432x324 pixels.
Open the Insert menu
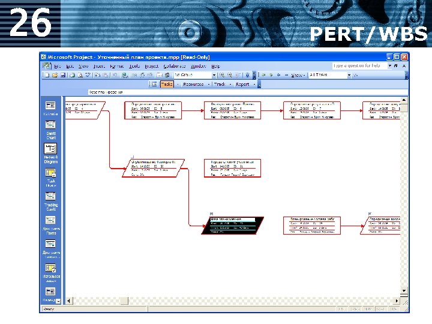click(99, 66)
